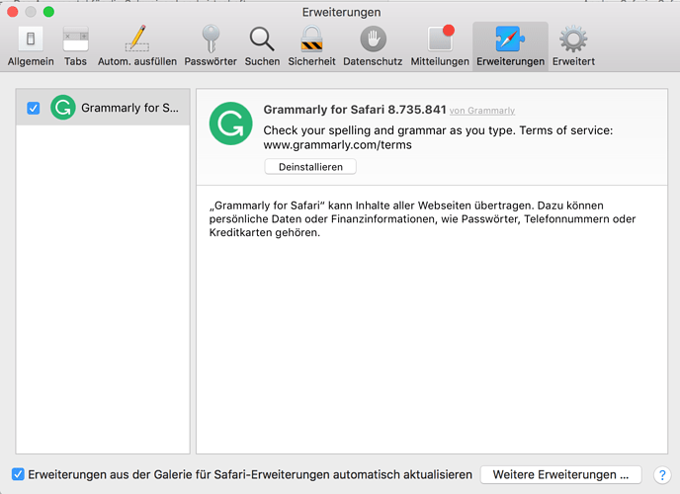
Task: Select Grammarly for S... in extensions list
Action: 103,108
